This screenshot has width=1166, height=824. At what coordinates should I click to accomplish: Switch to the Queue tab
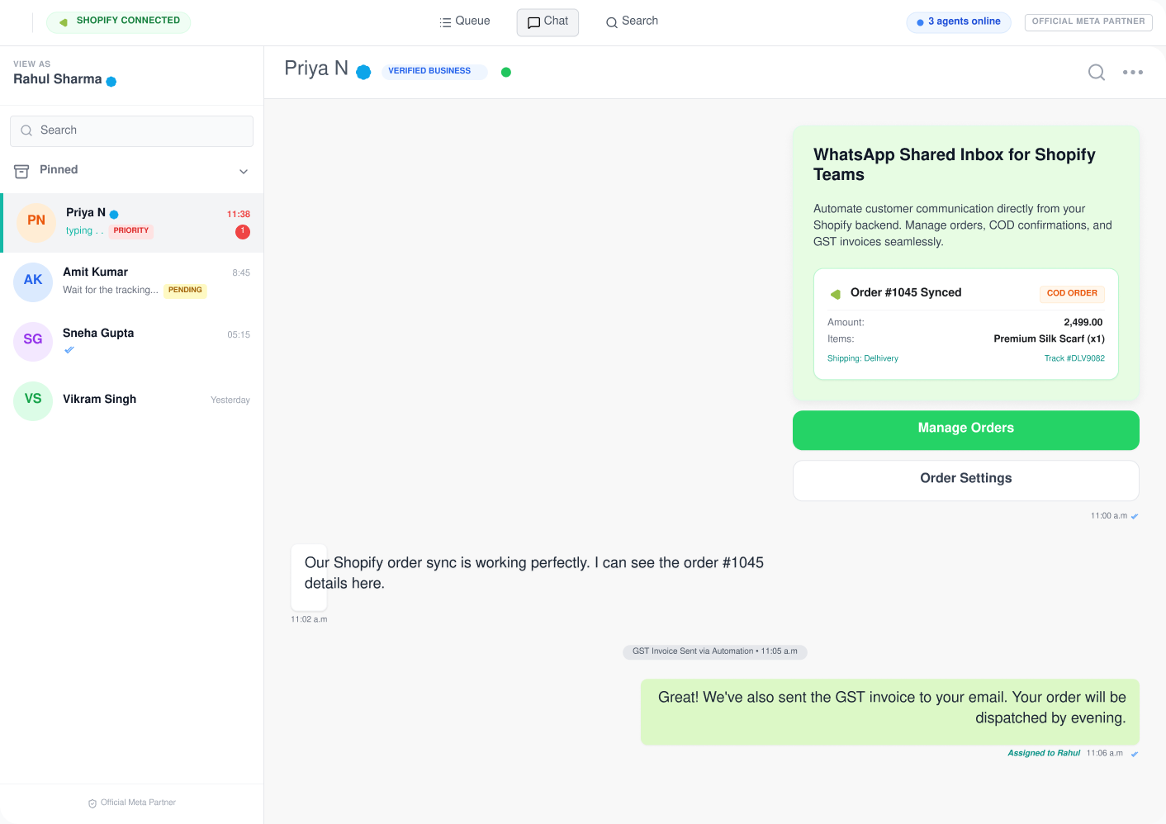coord(465,21)
